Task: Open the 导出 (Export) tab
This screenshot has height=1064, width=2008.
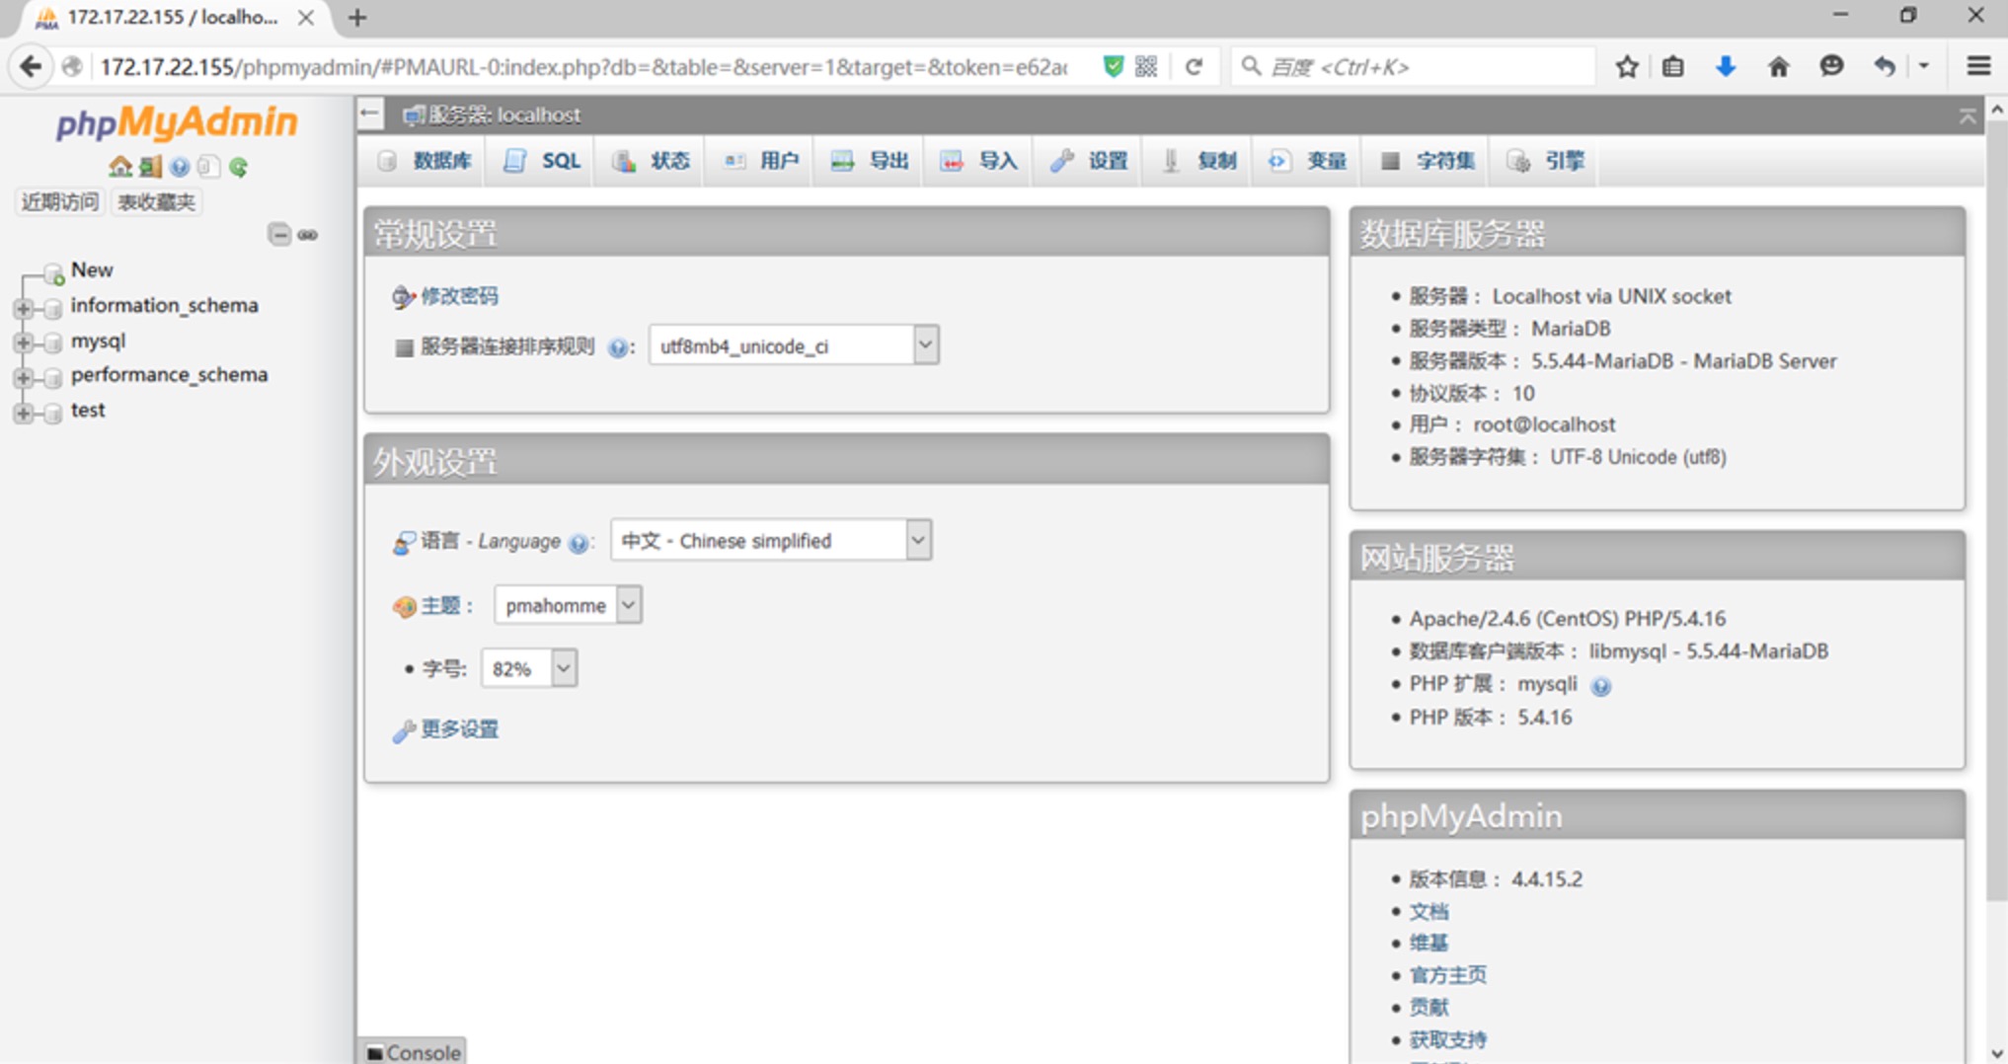Action: [x=870, y=161]
